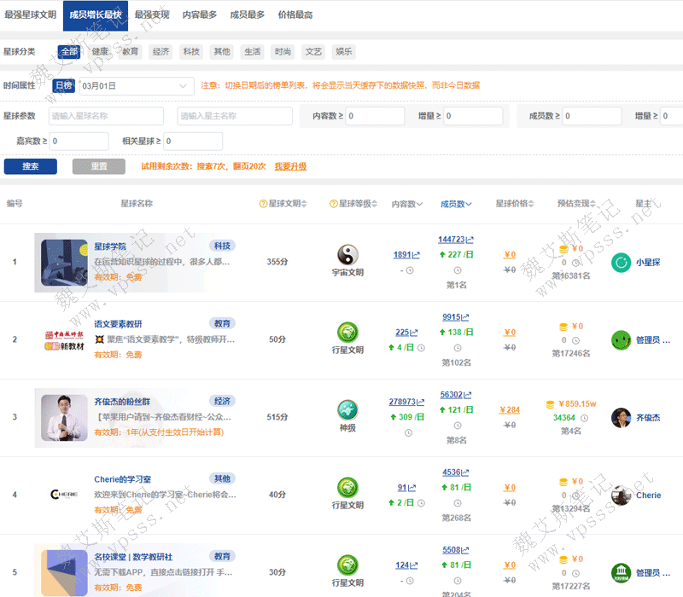Screen dimensions: 683x597
Task: Click the 行星文明 icon in 语文要素教研 row
Action: pos(347,333)
